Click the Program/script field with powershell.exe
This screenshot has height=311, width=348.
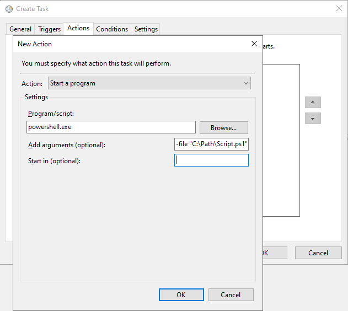pyautogui.click(x=111, y=127)
